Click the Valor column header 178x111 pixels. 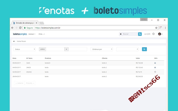138,58
